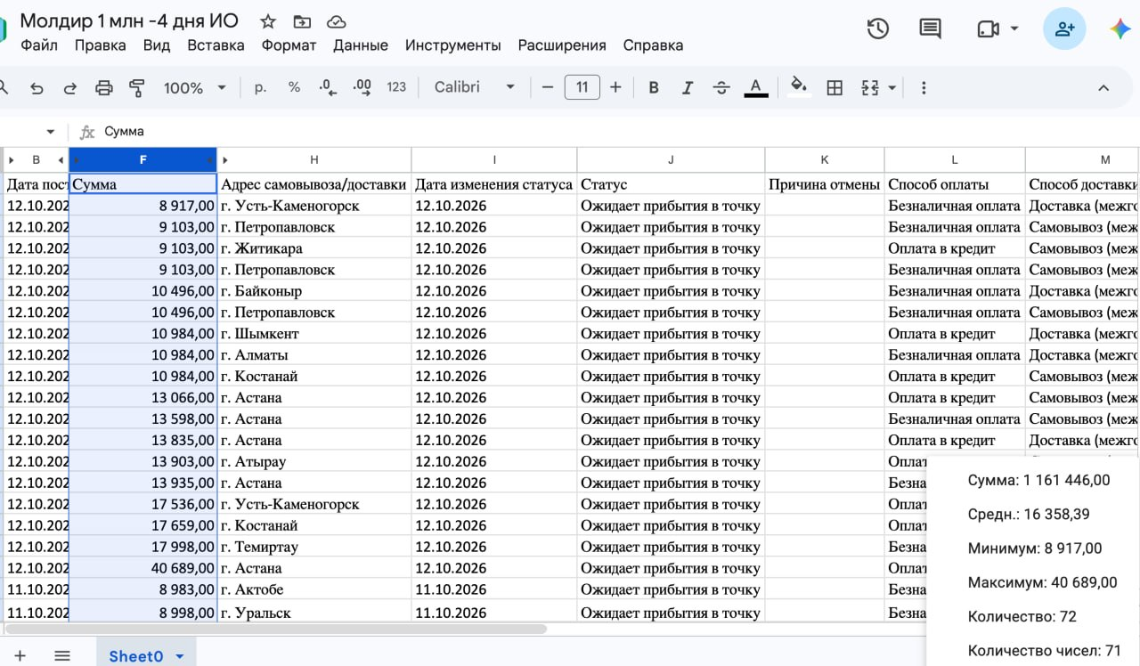This screenshot has height=666, width=1140.
Task: Redo the last action
Action: pyautogui.click(x=70, y=87)
